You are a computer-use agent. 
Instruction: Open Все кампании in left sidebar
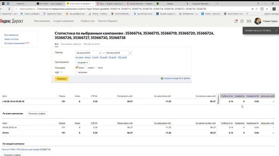tap(11, 35)
